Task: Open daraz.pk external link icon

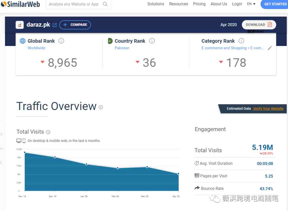Action: [x=55, y=25]
